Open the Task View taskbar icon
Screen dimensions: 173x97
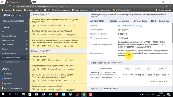pos(16,94)
